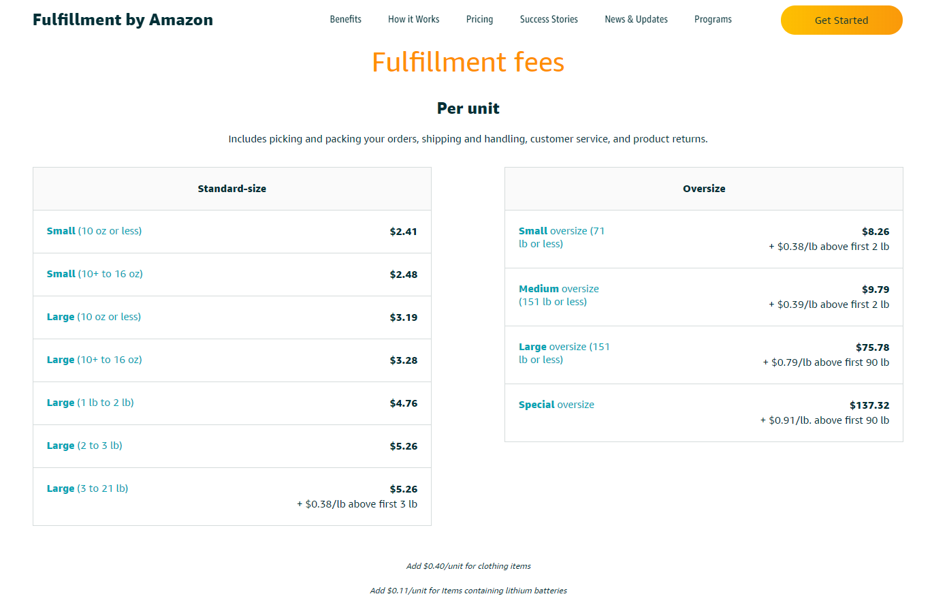
Task: Click the $137.32 fee value
Action: [x=869, y=405]
